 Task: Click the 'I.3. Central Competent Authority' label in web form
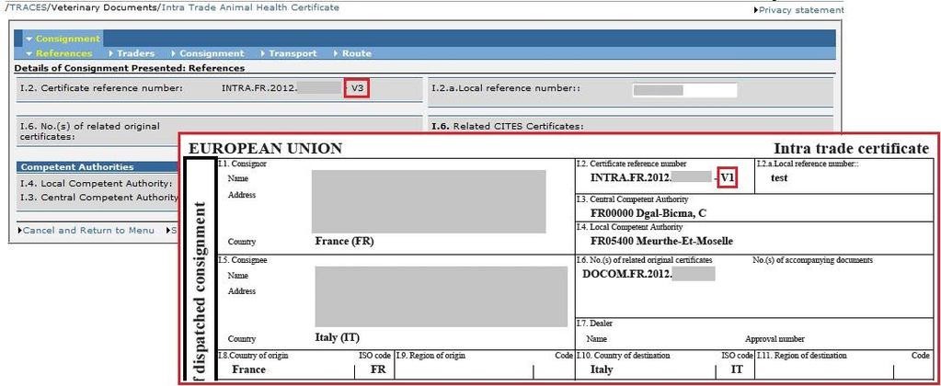[99, 198]
